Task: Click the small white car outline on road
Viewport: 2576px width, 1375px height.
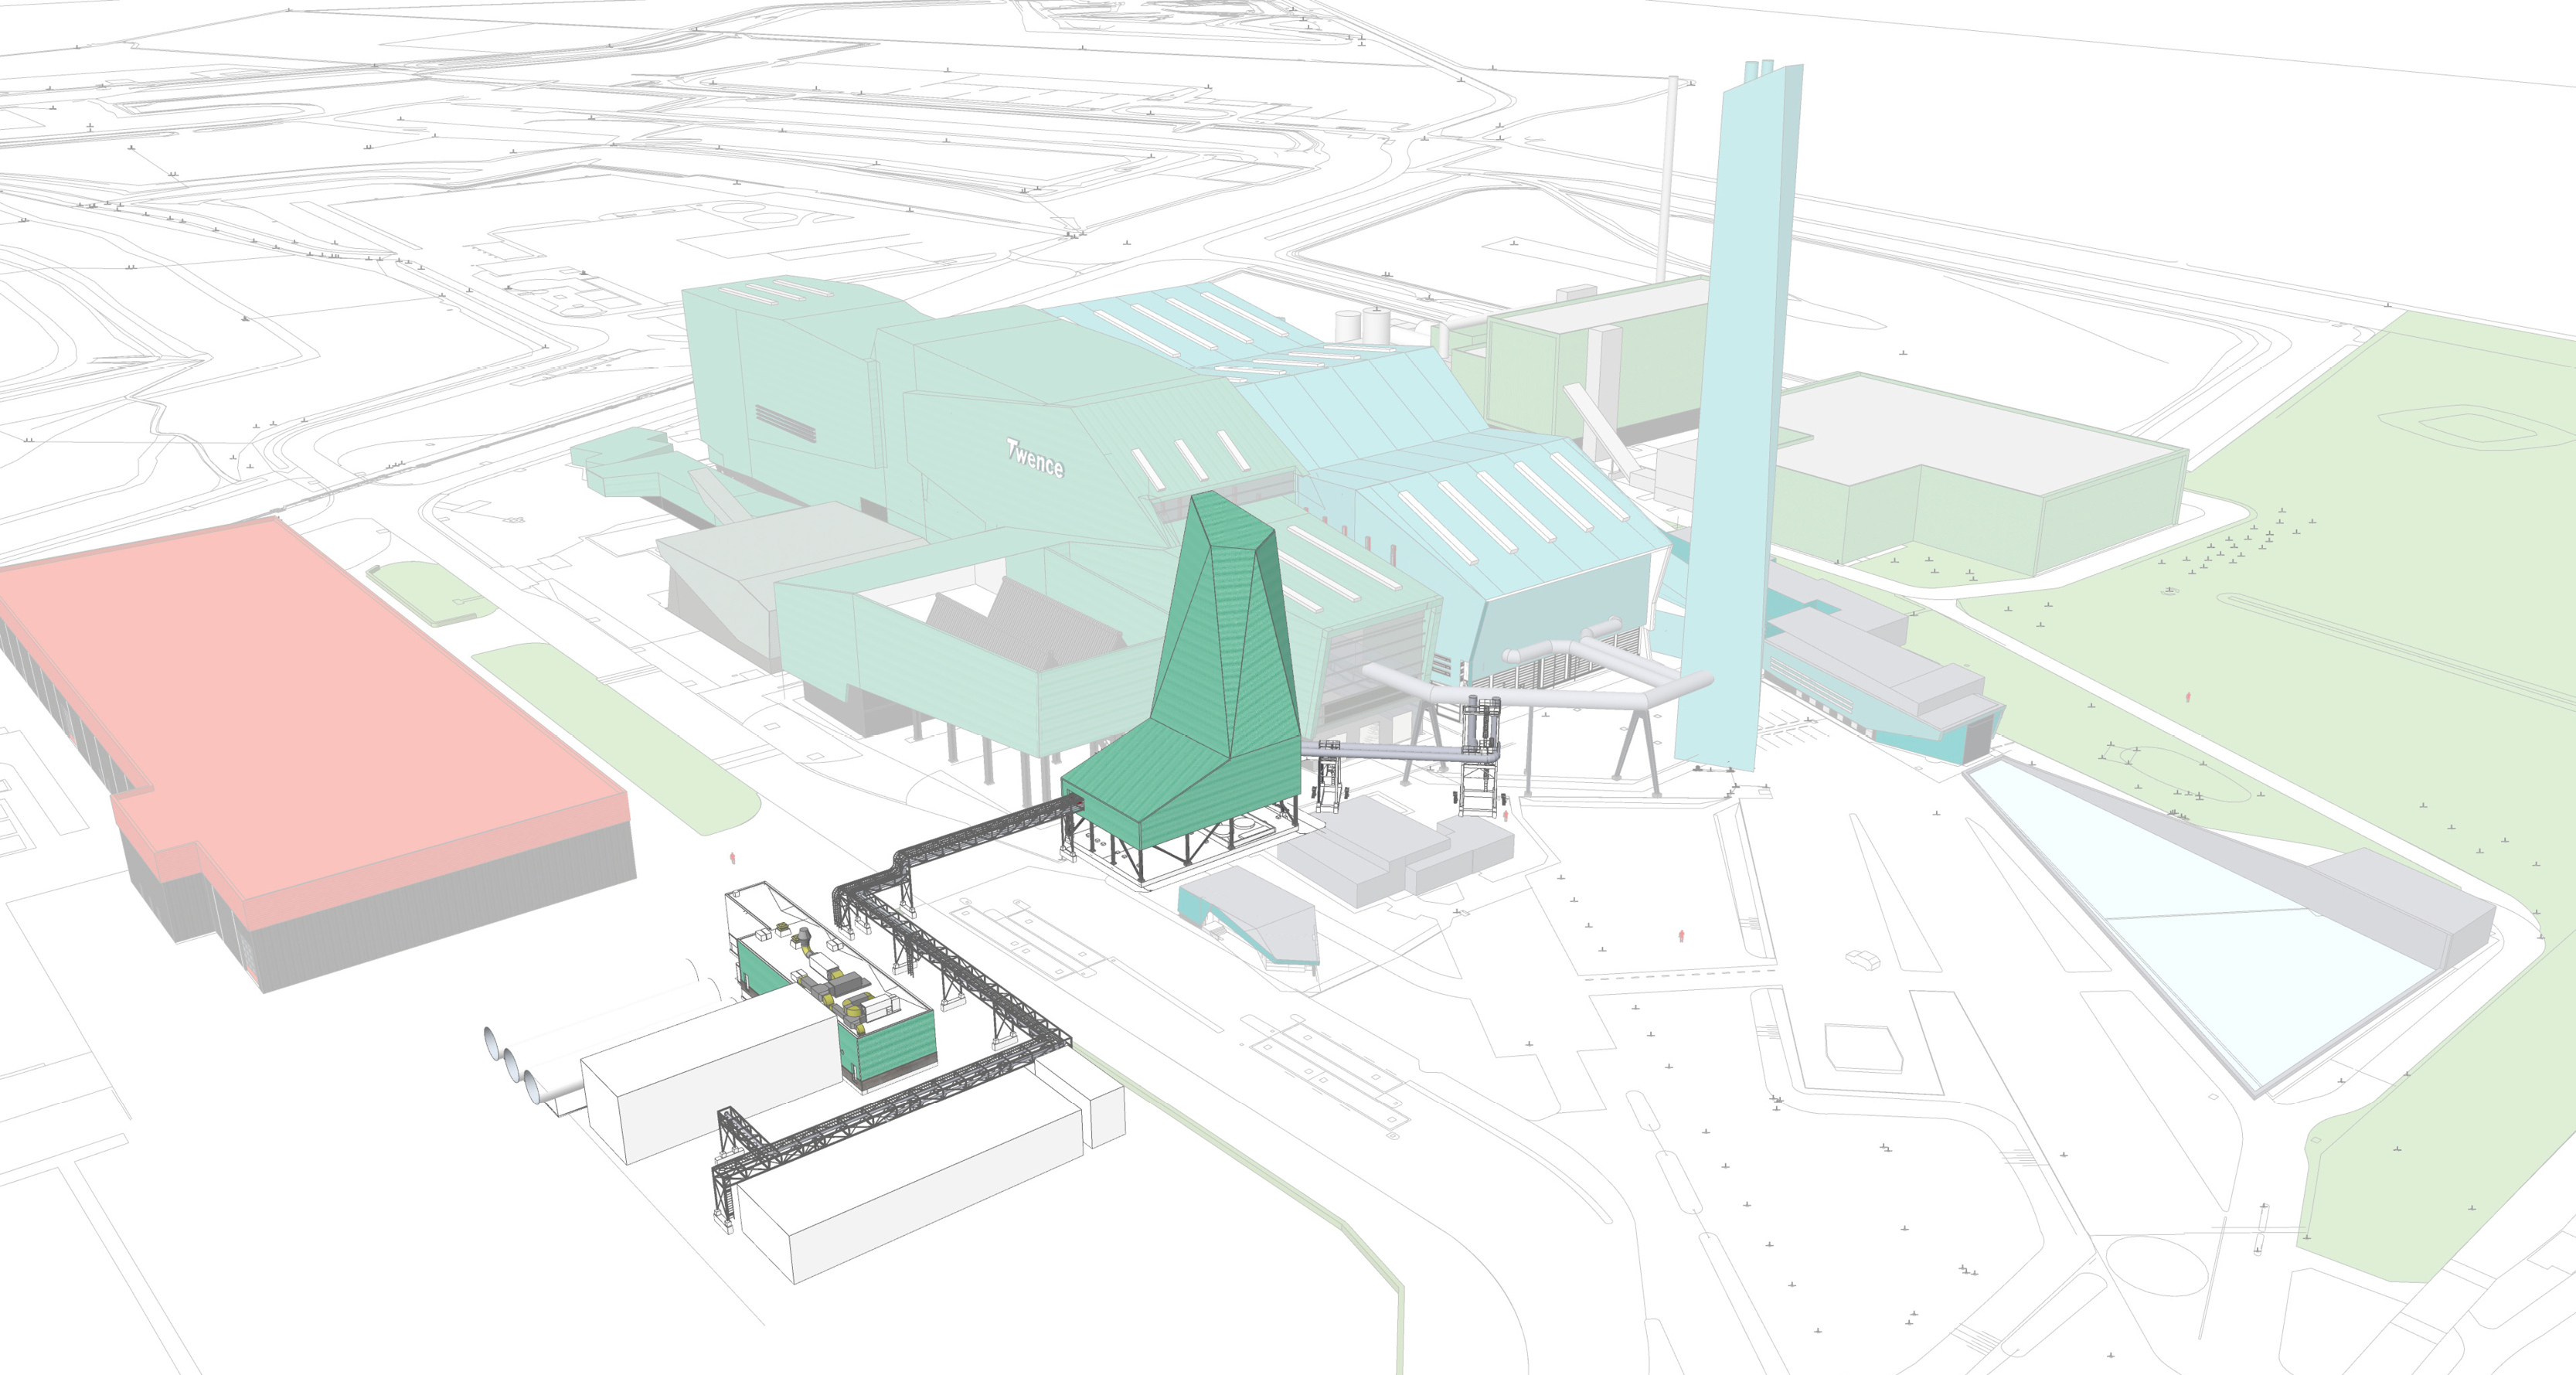Action: [x=1862, y=959]
